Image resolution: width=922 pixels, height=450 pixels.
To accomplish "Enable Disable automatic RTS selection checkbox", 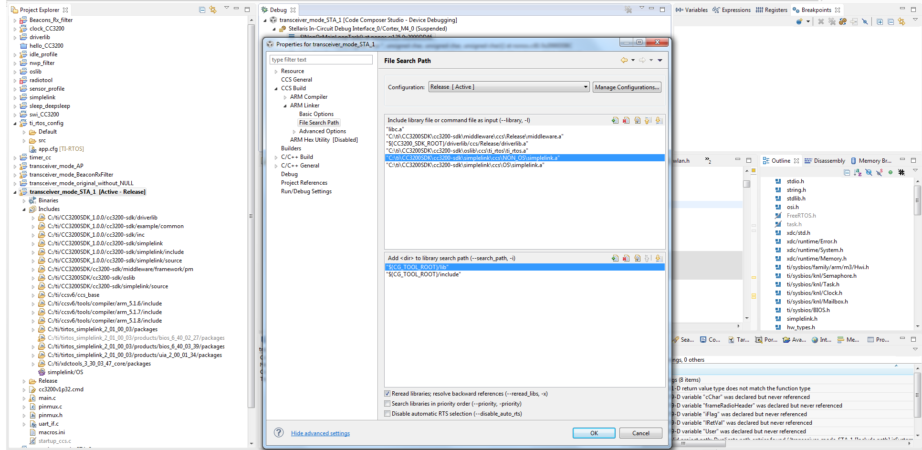I will pos(388,414).
